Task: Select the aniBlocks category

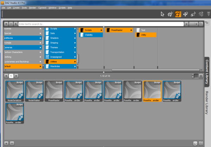Action: [x=23, y=38]
